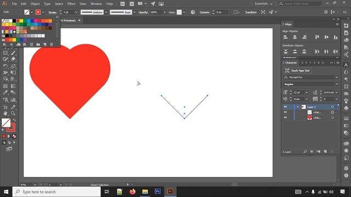Click Horizontal Align Center in Align panel

[x=295, y=37]
